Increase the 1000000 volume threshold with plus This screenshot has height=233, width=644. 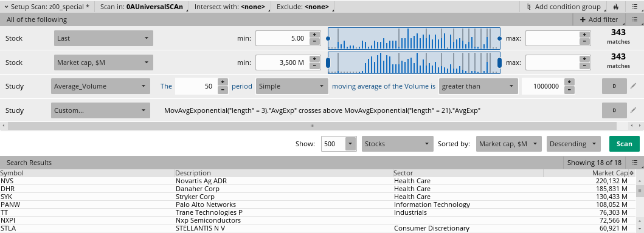569,83
